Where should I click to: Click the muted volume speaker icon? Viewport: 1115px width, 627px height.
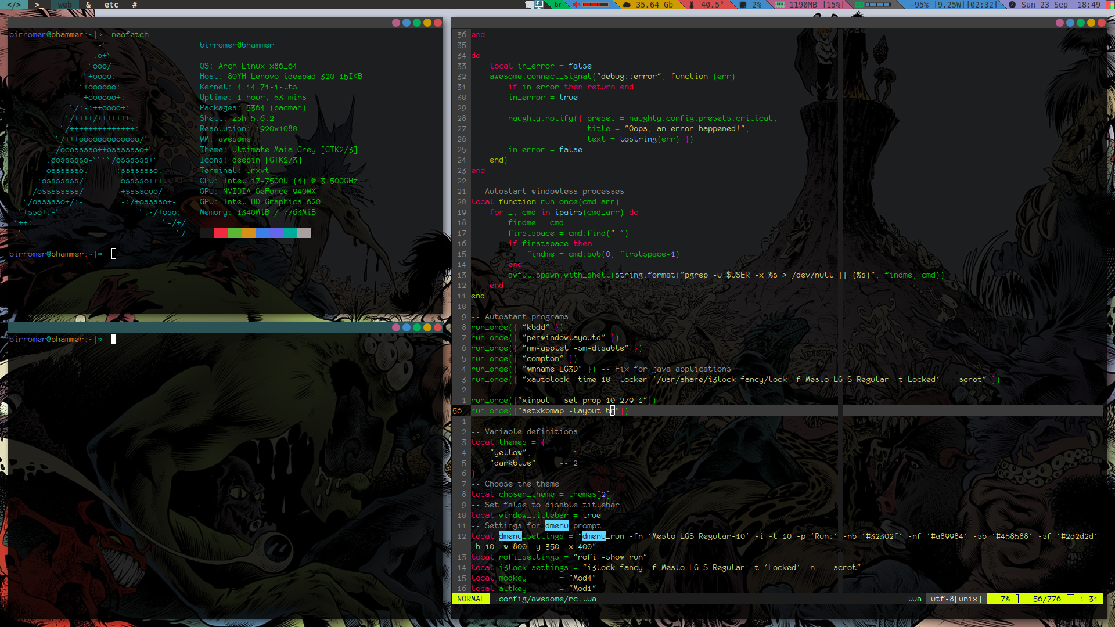click(x=576, y=5)
